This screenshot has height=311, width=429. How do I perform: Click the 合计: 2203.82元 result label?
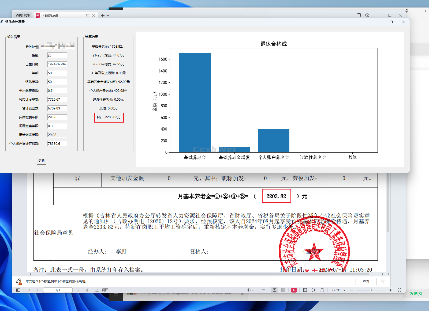[109, 117]
